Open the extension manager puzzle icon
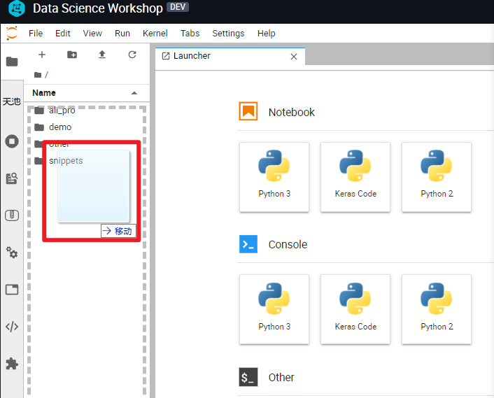Screen dimensions: 494x398 12,364
